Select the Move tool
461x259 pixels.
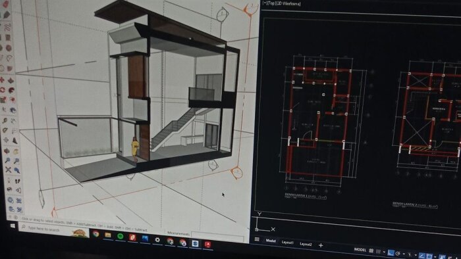[2, 80]
